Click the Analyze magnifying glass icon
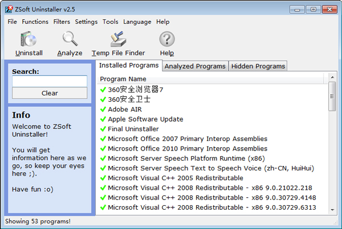The height and width of the screenshot is (229, 342). tap(70, 39)
